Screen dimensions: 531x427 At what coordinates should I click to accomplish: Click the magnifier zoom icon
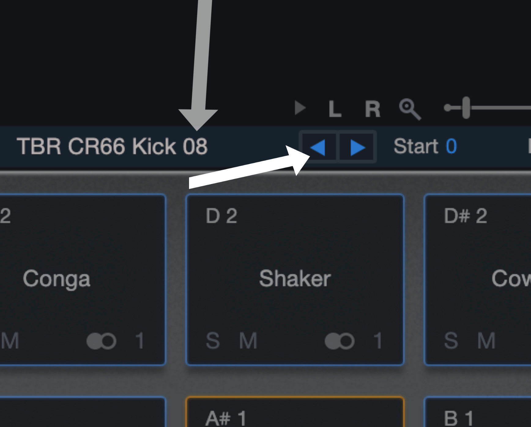pos(410,109)
